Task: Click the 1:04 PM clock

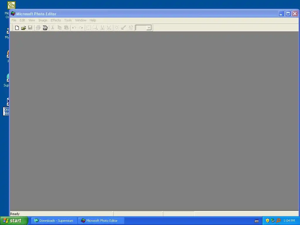Action: (x=289, y=221)
